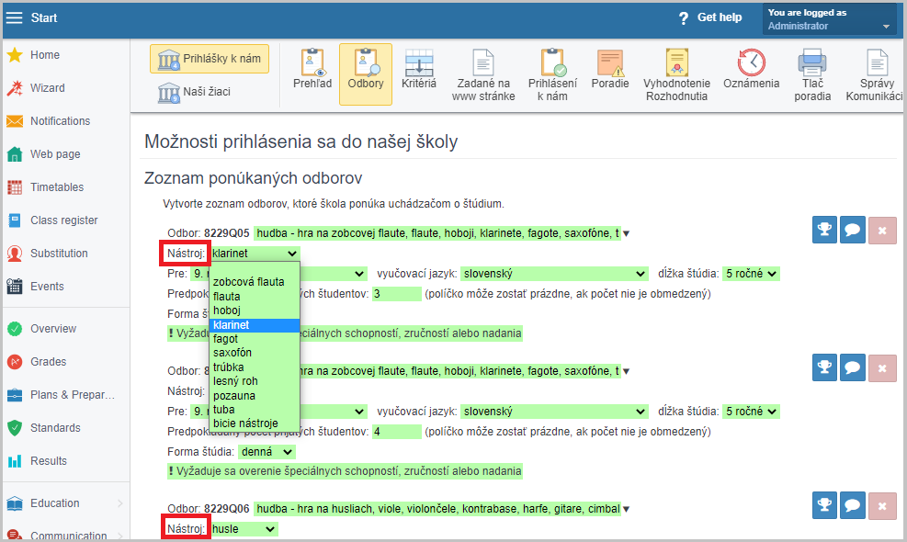907x542 pixels.
Task: Open first odbor dĺžka štúdia 5 ročné dropdown
Action: point(751,274)
